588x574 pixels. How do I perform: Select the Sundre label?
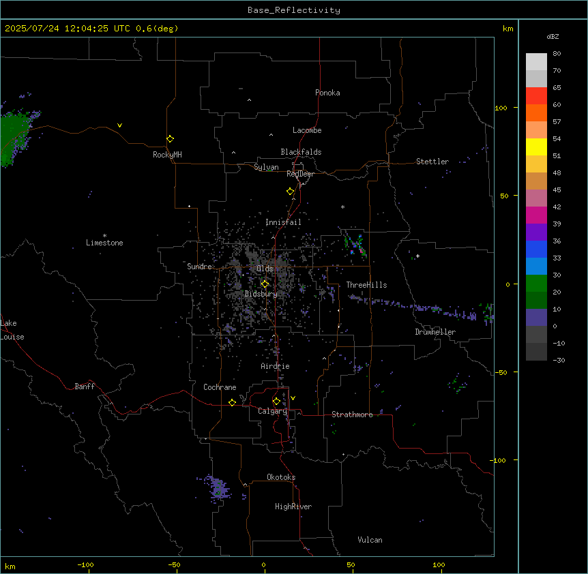pos(199,267)
